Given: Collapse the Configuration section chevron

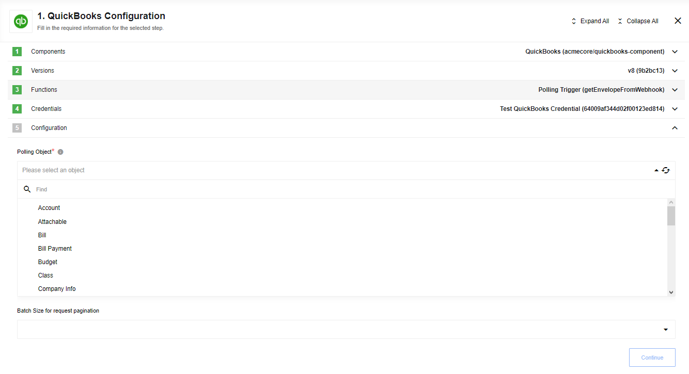Looking at the screenshot, I should coord(675,128).
